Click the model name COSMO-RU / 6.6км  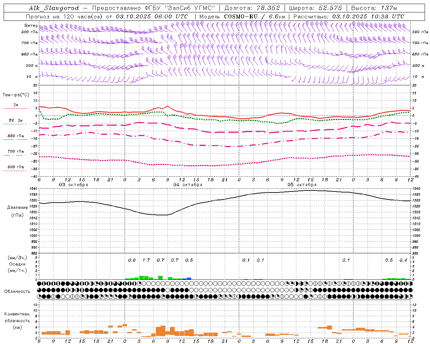255,16
